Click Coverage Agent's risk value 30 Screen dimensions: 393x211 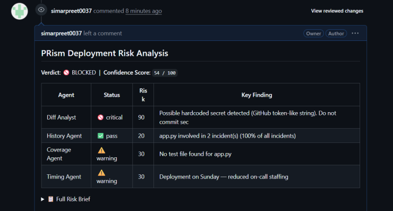(x=141, y=154)
